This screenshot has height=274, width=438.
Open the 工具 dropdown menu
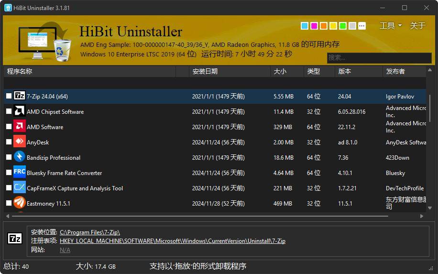tap(391, 26)
